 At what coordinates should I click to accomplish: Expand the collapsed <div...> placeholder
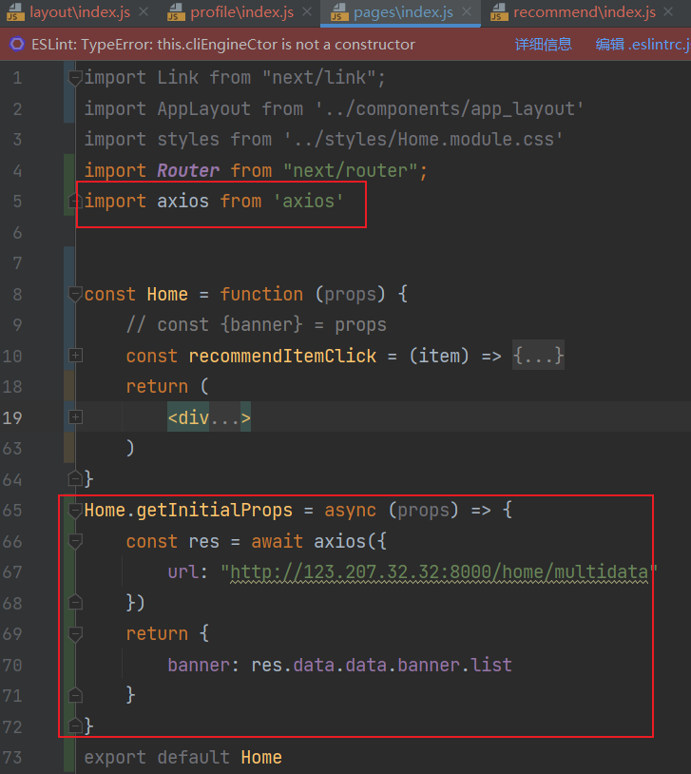click(209, 417)
